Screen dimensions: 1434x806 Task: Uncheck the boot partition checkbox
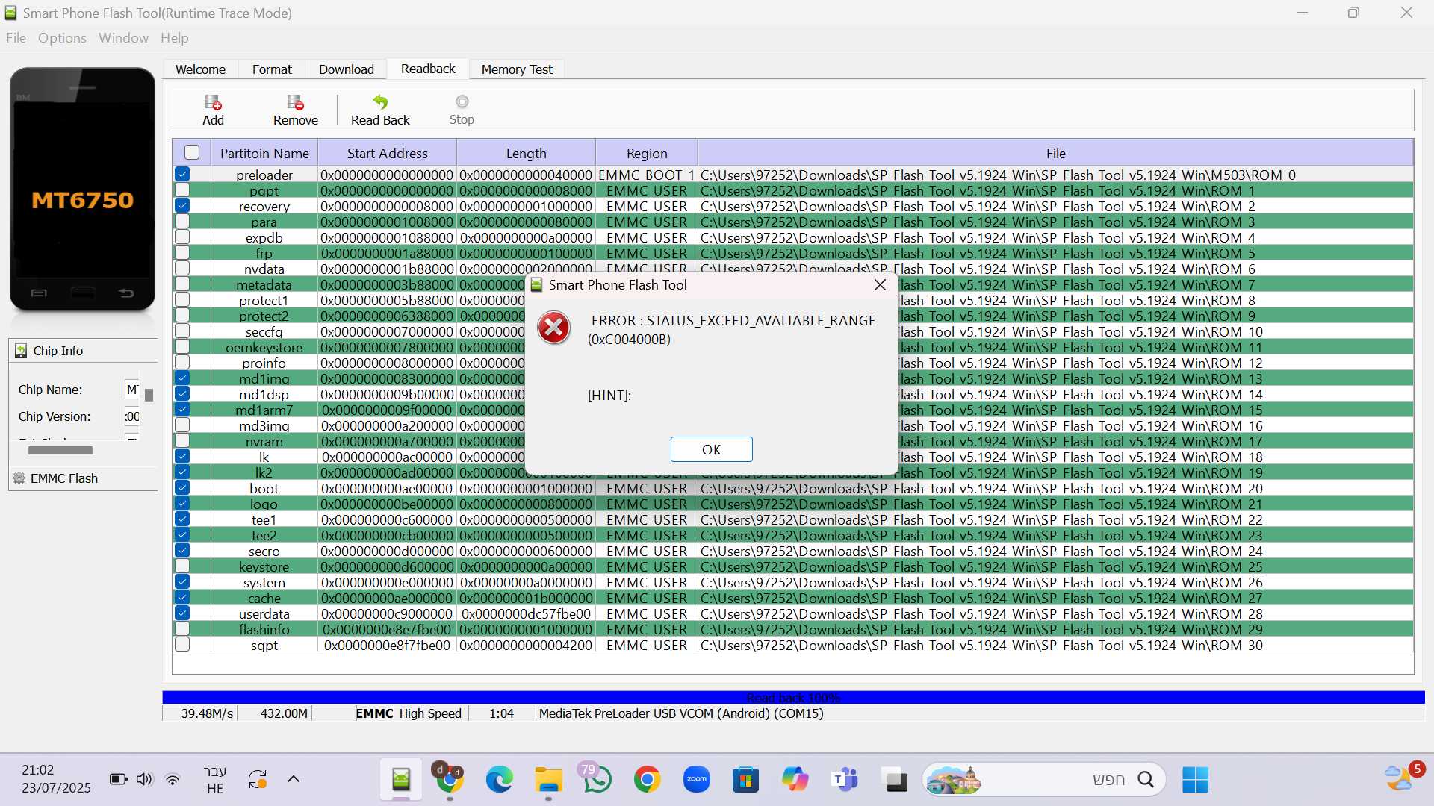182,487
